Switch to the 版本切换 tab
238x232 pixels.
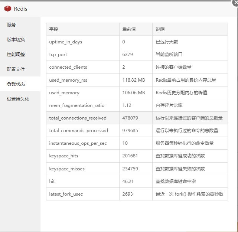click(x=20, y=39)
